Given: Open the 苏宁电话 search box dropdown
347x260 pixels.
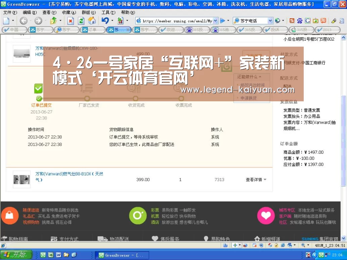Looking at the screenshot, I should tap(270, 21).
